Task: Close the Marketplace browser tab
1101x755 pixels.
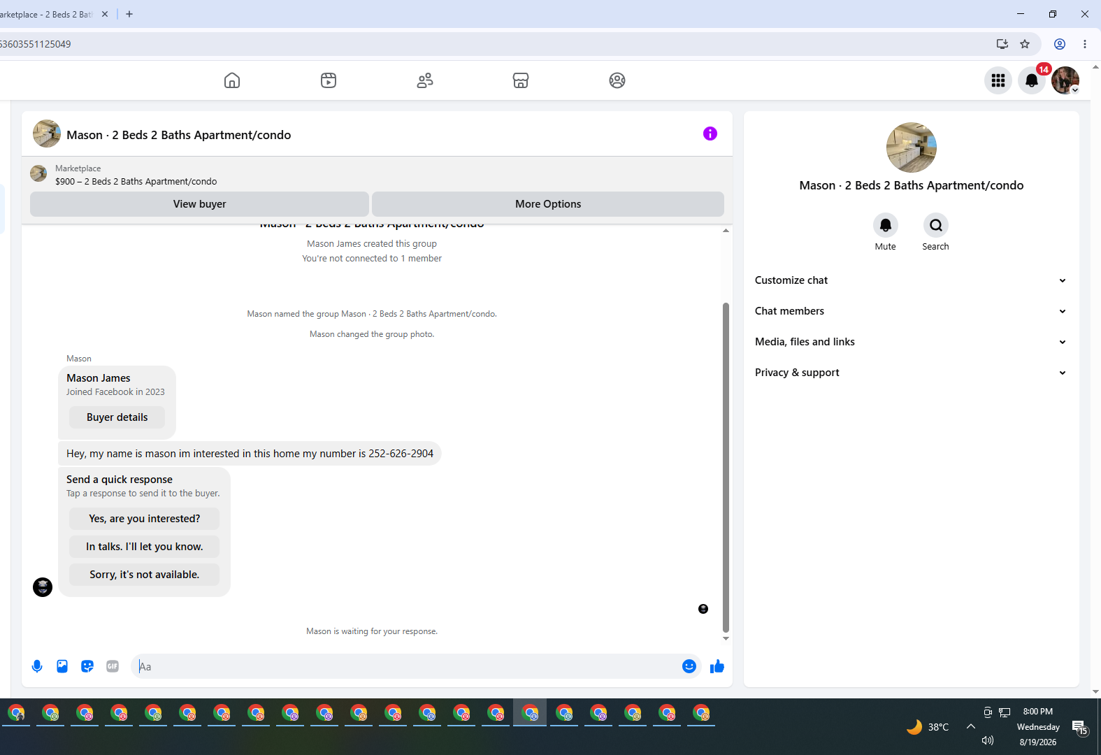Action: click(105, 14)
